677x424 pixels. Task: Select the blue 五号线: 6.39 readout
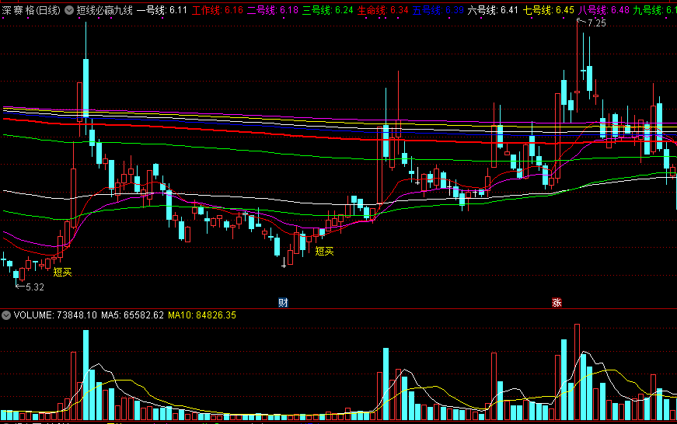pos(438,10)
